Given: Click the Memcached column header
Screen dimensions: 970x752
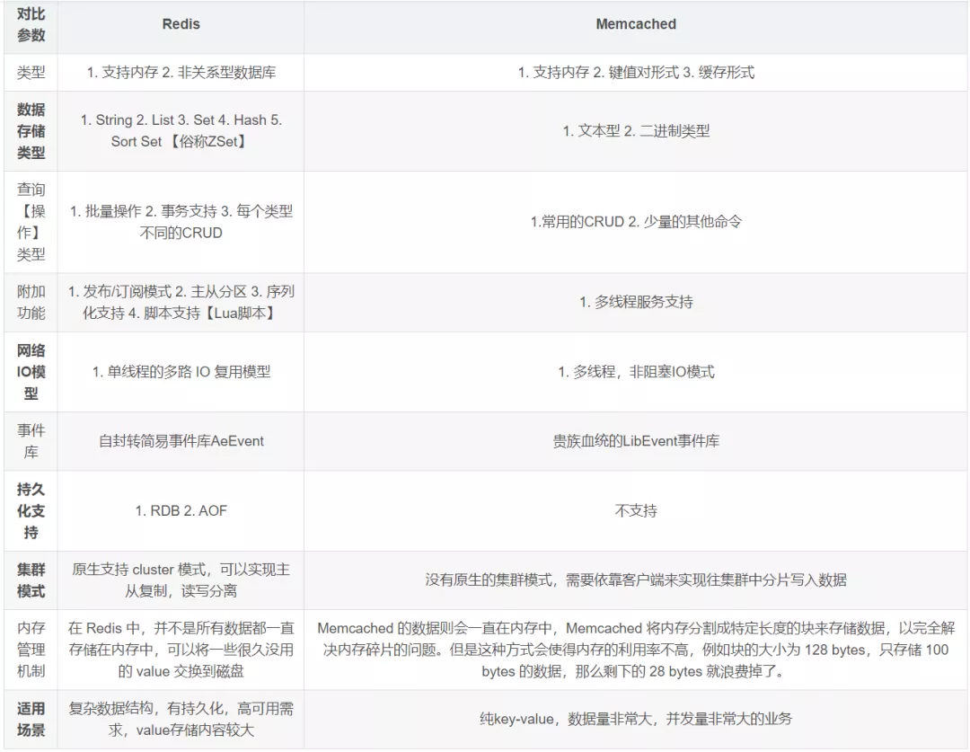Looking at the screenshot, I should point(636,24).
